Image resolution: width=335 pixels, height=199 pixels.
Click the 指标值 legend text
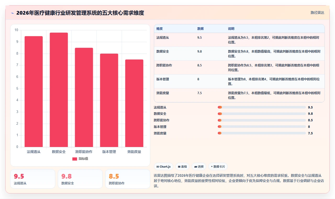tap(83, 159)
